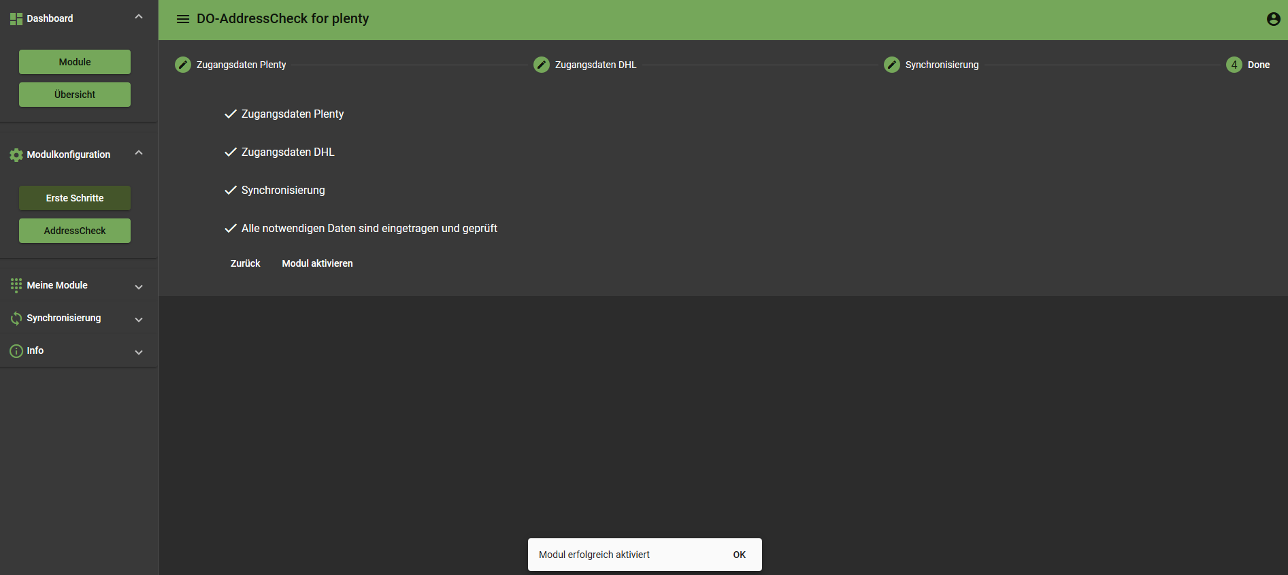Viewport: 1288px width, 575px height.
Task: Click the Dashboard grid icon
Action: pos(16,19)
